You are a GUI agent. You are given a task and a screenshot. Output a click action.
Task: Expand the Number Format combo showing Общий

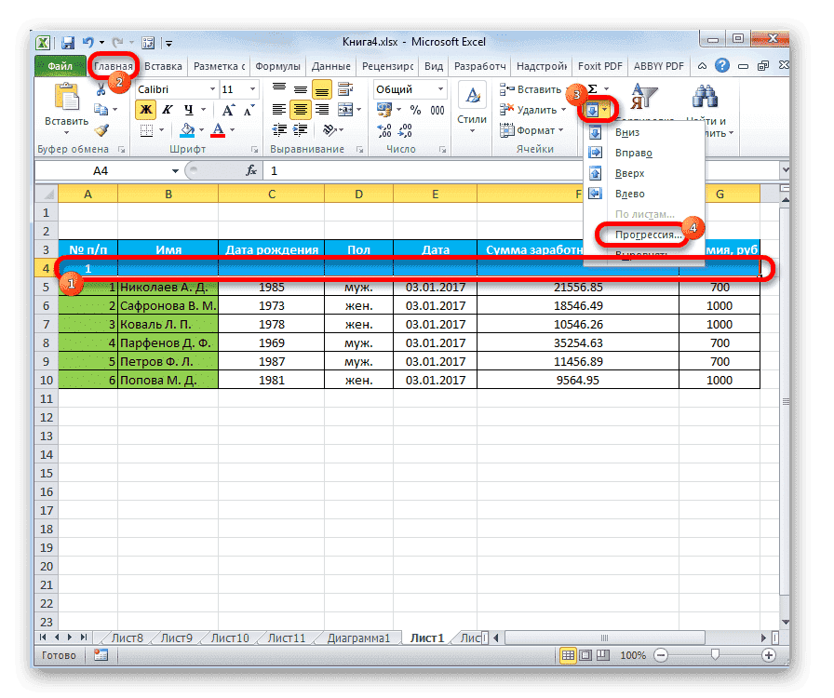(x=439, y=89)
